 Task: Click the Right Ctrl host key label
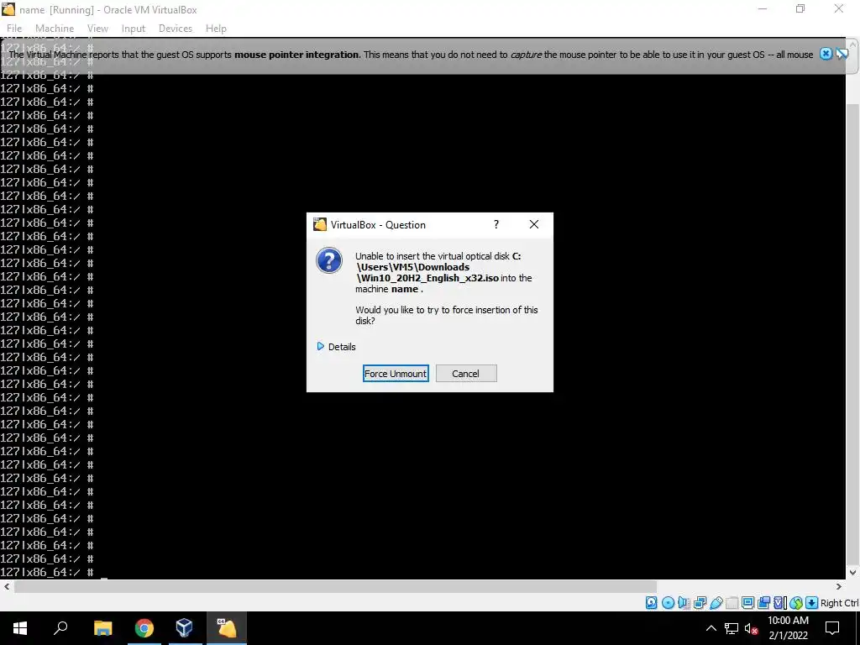839,603
